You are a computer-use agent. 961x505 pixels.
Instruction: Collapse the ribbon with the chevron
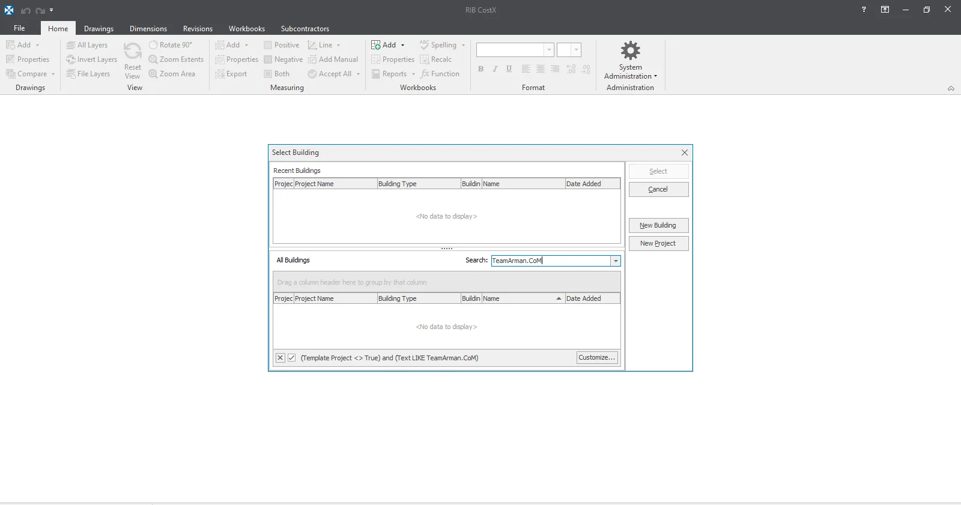point(951,88)
